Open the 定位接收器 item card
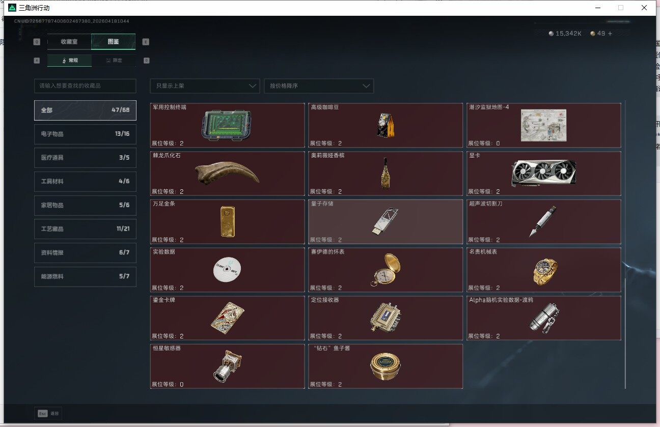This screenshot has height=427, width=660. (x=386, y=318)
